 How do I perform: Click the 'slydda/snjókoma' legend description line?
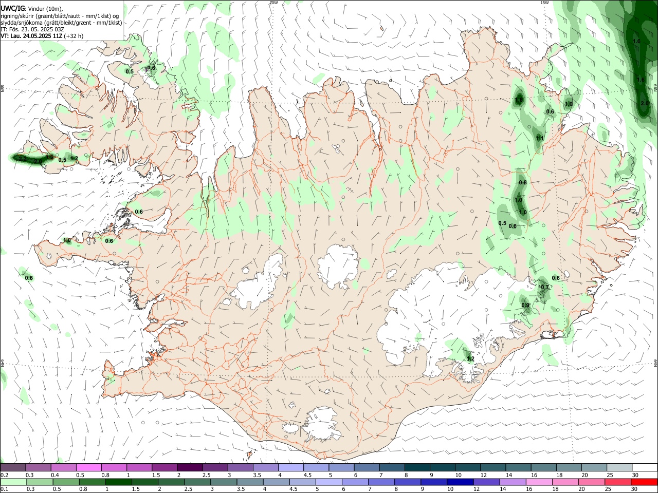click(x=61, y=23)
